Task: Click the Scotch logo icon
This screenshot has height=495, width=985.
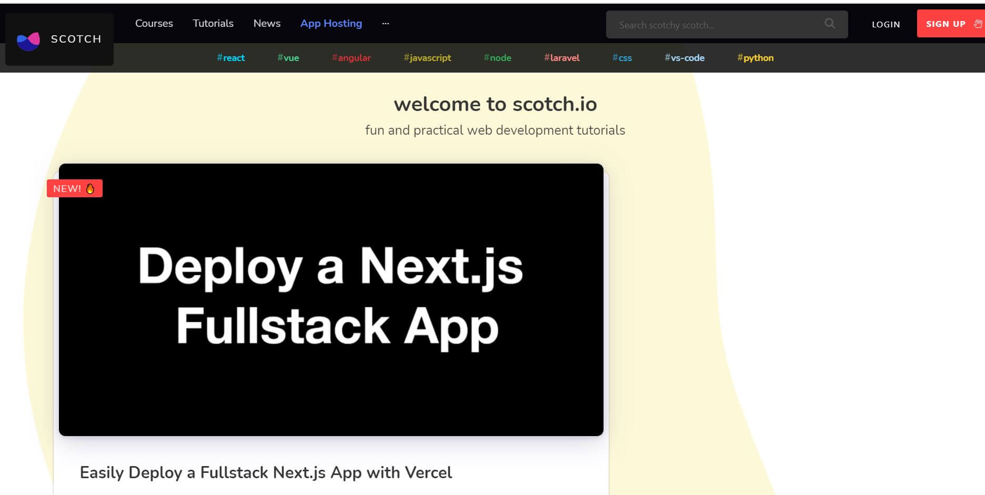Action: (28, 41)
